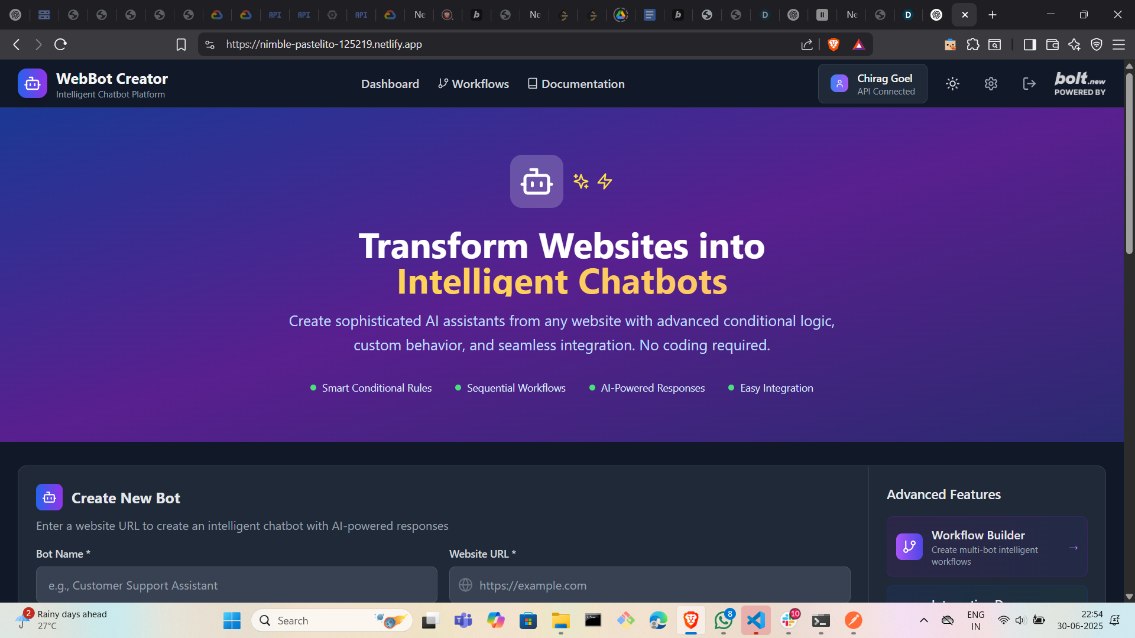Open the Workflows nav item
The height and width of the screenshot is (638, 1135).
pyautogui.click(x=474, y=84)
